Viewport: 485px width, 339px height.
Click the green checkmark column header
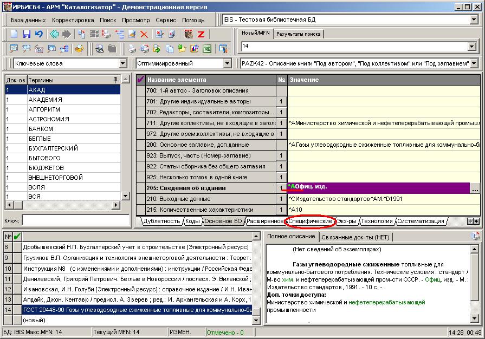click(x=17, y=237)
